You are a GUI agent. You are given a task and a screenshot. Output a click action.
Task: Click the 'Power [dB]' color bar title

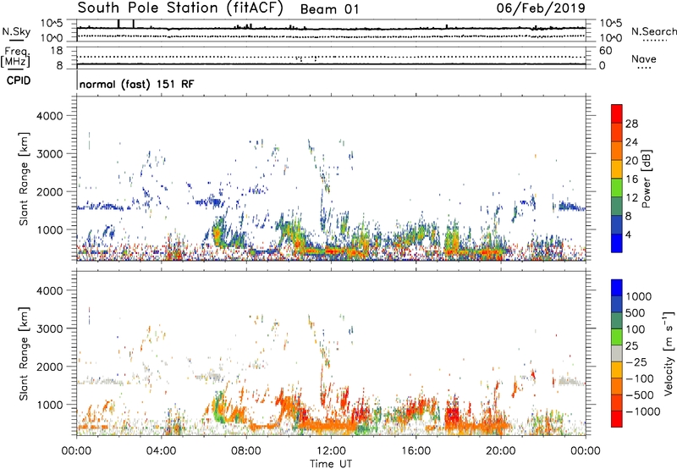click(646, 179)
